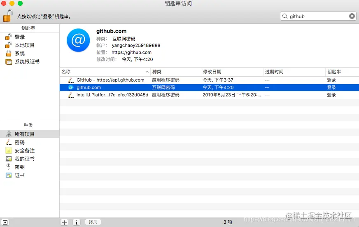
Task: Click inside the github search field
Action: [318, 16]
